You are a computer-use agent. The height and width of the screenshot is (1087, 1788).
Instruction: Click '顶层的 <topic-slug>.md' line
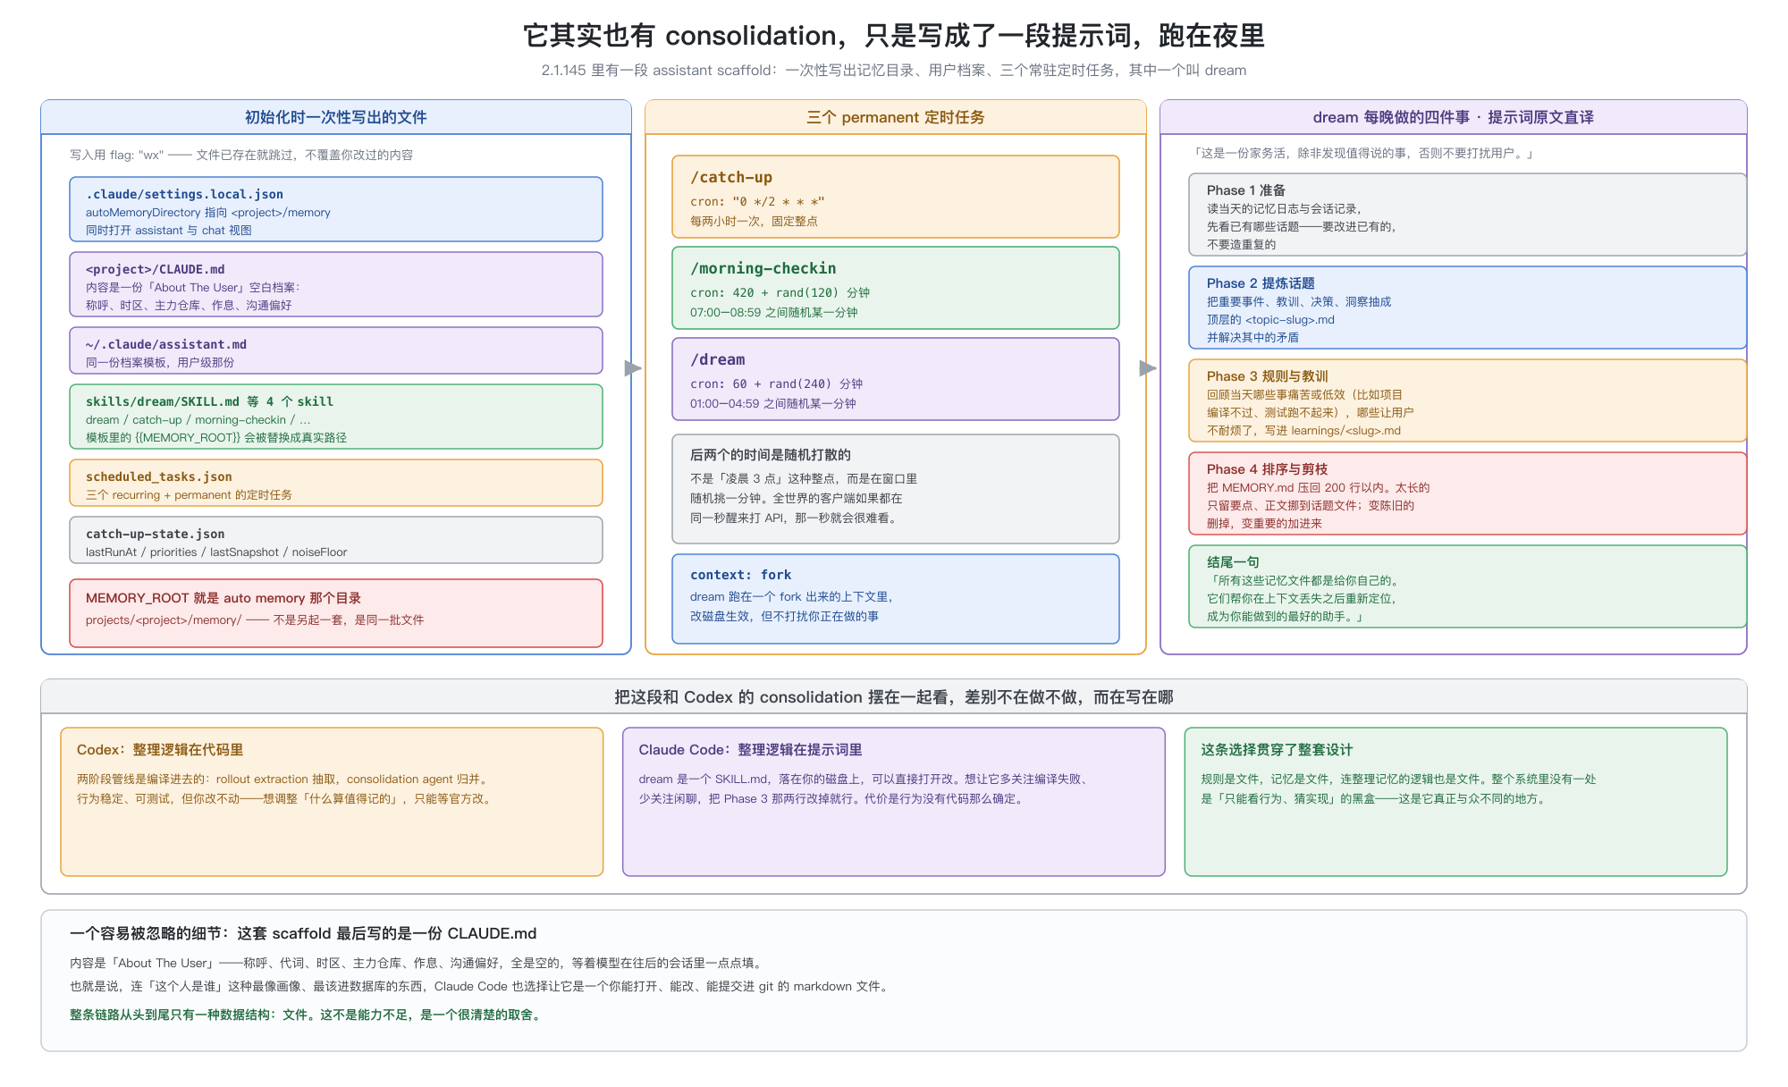pyautogui.click(x=1270, y=320)
